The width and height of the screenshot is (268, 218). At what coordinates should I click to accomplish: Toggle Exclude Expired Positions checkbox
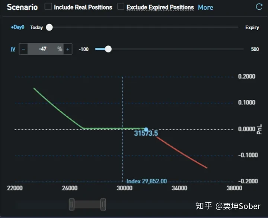[x=121, y=7]
